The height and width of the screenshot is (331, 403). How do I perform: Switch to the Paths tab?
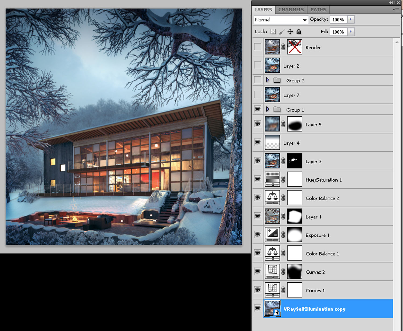pos(318,10)
